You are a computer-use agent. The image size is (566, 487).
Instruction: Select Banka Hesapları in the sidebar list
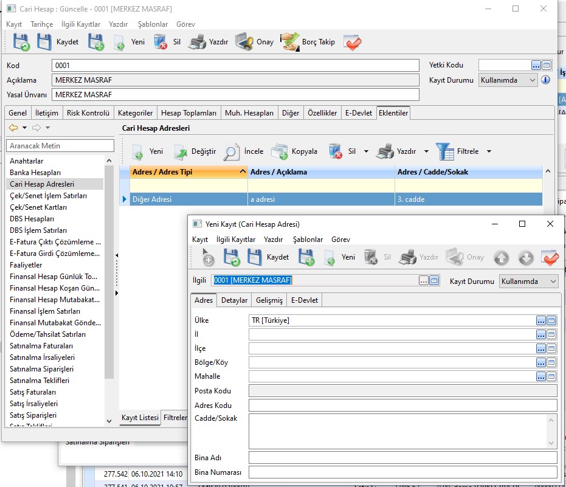(x=34, y=173)
